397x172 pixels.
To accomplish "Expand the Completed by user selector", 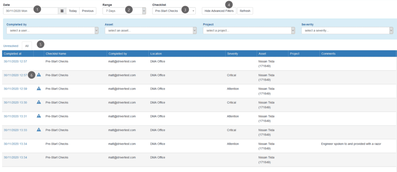I will point(52,31).
